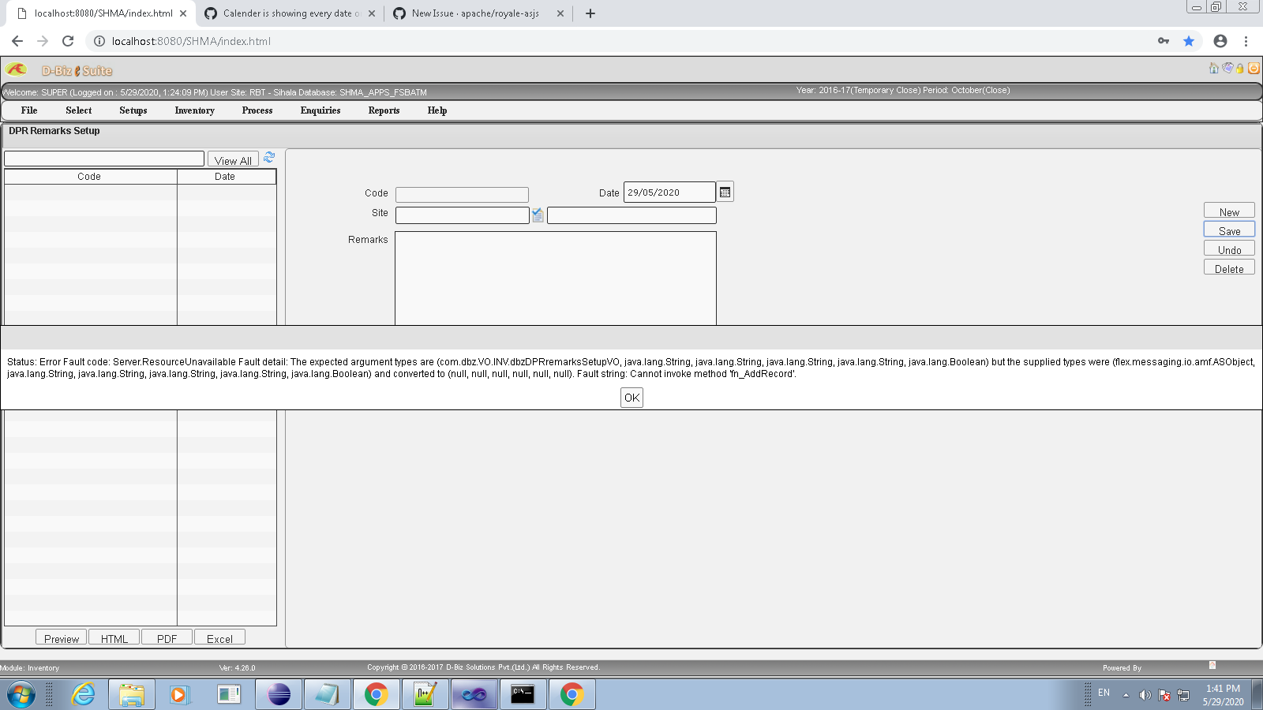1263x710 pixels.
Task: Click the Save button
Action: coord(1229,230)
